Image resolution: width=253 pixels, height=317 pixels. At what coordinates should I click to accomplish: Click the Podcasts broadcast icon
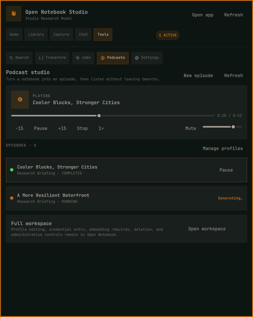coord(102,58)
